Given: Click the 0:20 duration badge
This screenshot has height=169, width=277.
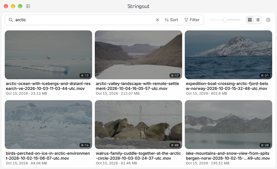Looking at the screenshot, I should [x=265, y=145].
